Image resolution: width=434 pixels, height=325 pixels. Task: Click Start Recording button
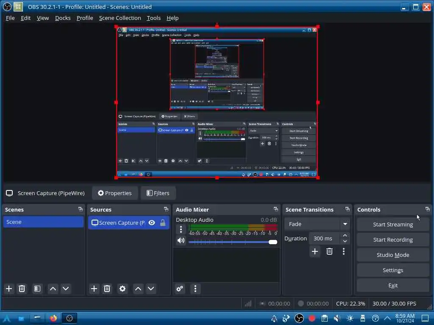pyautogui.click(x=393, y=240)
